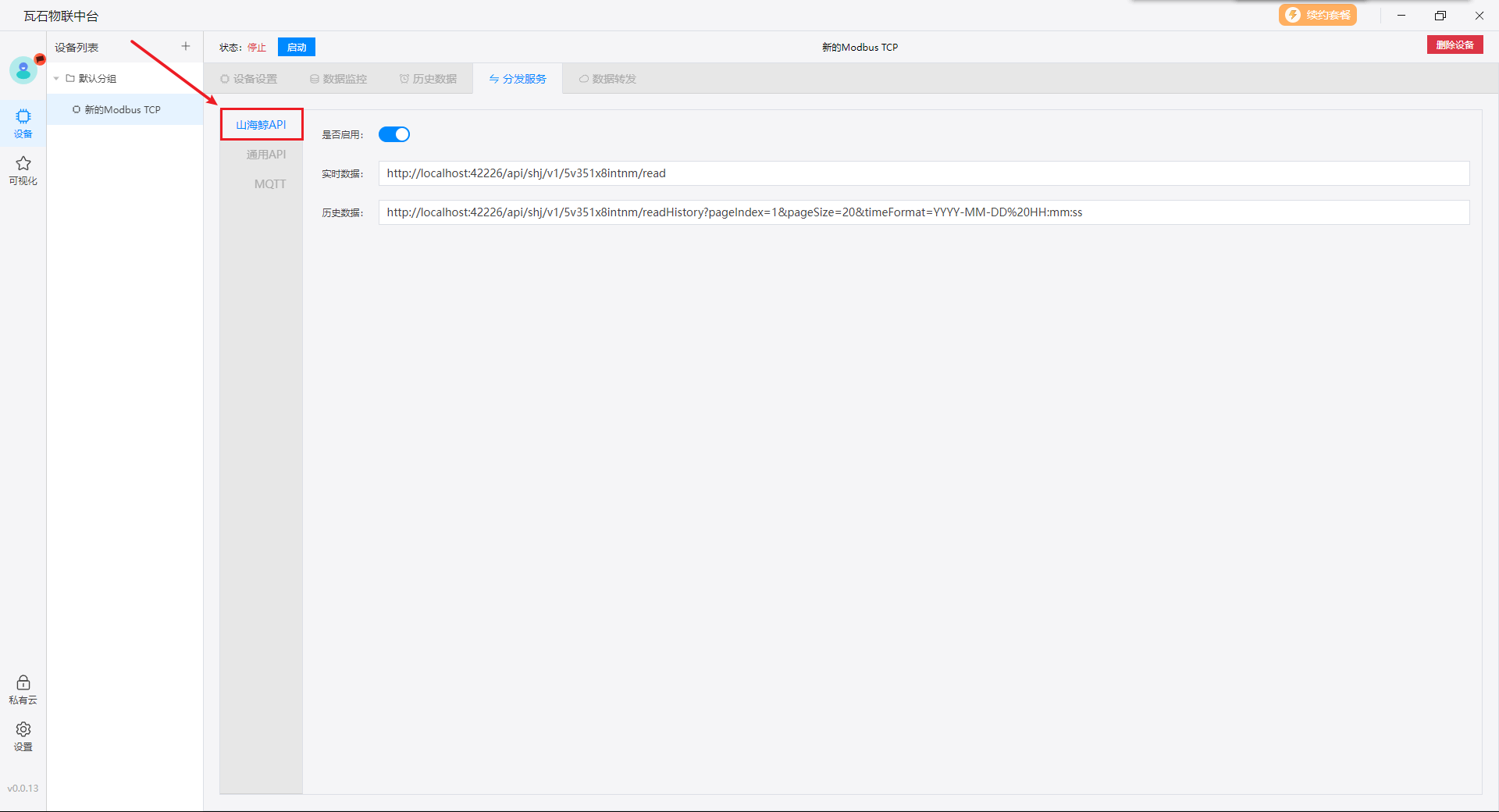Click the red 删除设备 button
The width and height of the screenshot is (1499, 812).
[1454, 45]
